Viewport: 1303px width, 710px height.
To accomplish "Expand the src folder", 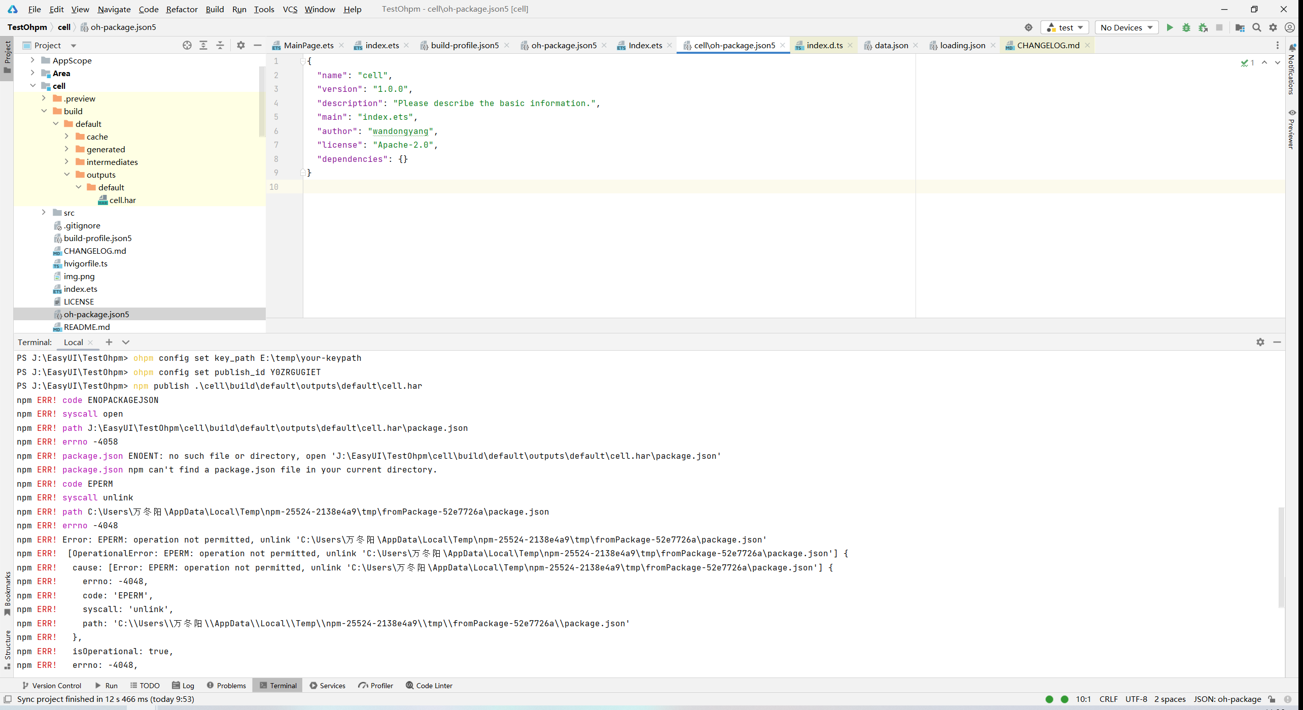I will (44, 212).
